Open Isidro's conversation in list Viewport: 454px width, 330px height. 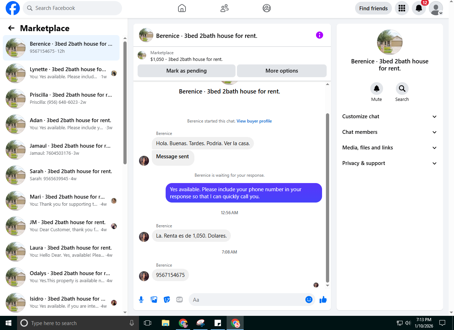(x=61, y=303)
